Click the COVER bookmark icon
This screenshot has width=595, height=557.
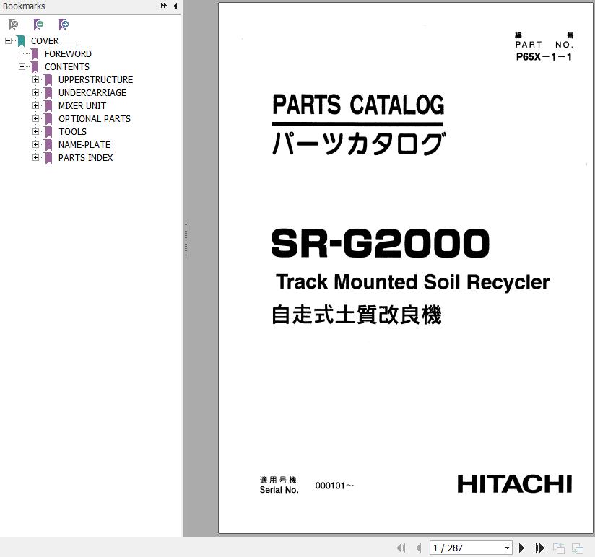coord(21,41)
